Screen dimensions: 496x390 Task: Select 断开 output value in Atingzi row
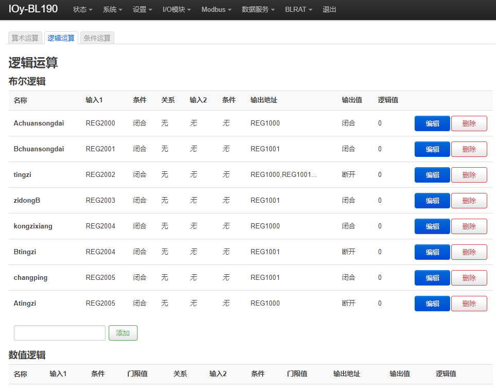(x=349, y=304)
